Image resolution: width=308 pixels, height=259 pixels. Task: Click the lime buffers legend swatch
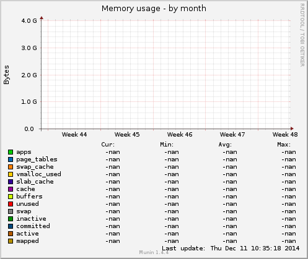(11, 197)
